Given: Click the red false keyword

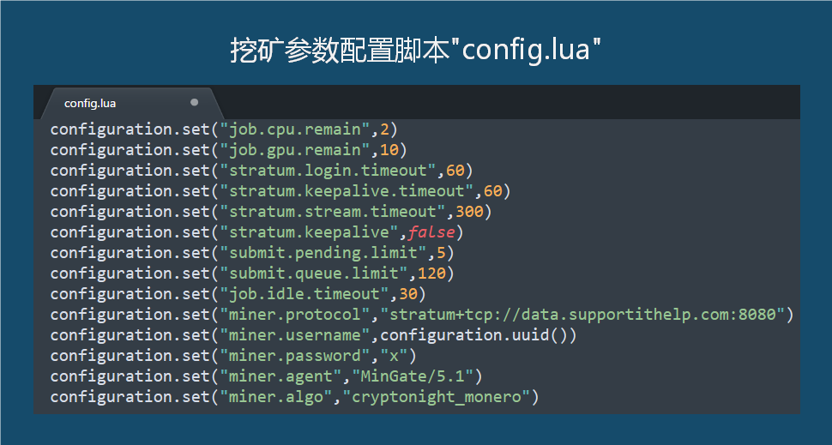Looking at the screenshot, I should pyautogui.click(x=431, y=232).
